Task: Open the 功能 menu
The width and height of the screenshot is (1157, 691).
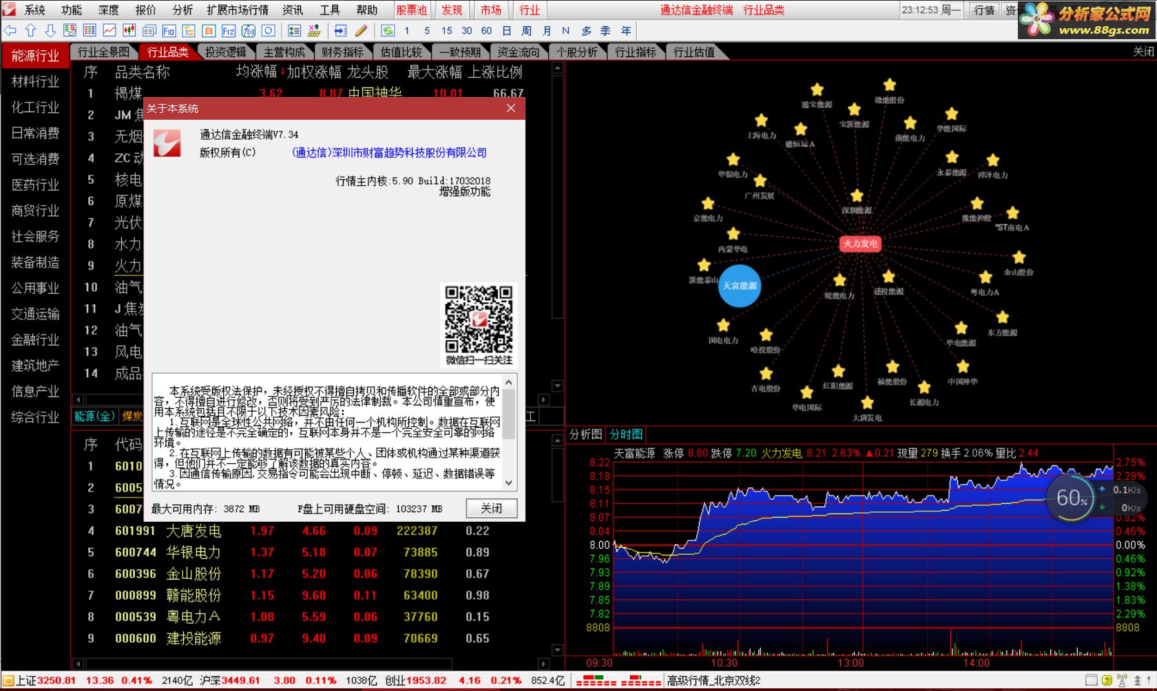Action: (72, 10)
